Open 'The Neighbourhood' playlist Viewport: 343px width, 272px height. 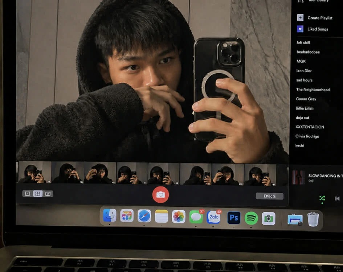click(x=313, y=90)
